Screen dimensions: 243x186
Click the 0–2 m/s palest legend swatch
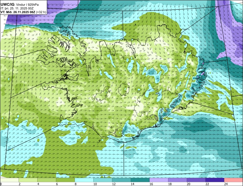pos(9,180)
